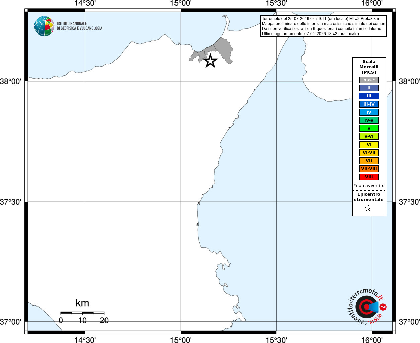Viewport: 420px width, 343px height.
Task: Click the km scale bar
Action: pos(82,313)
